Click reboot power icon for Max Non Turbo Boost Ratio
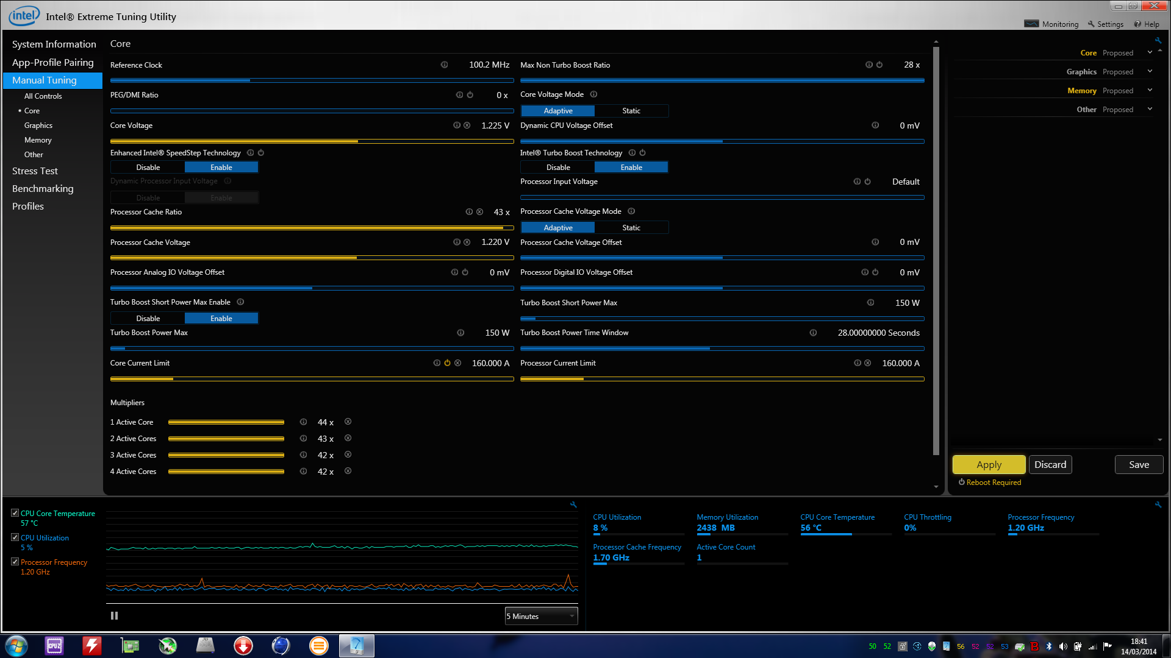The image size is (1171, 658). tap(879, 65)
